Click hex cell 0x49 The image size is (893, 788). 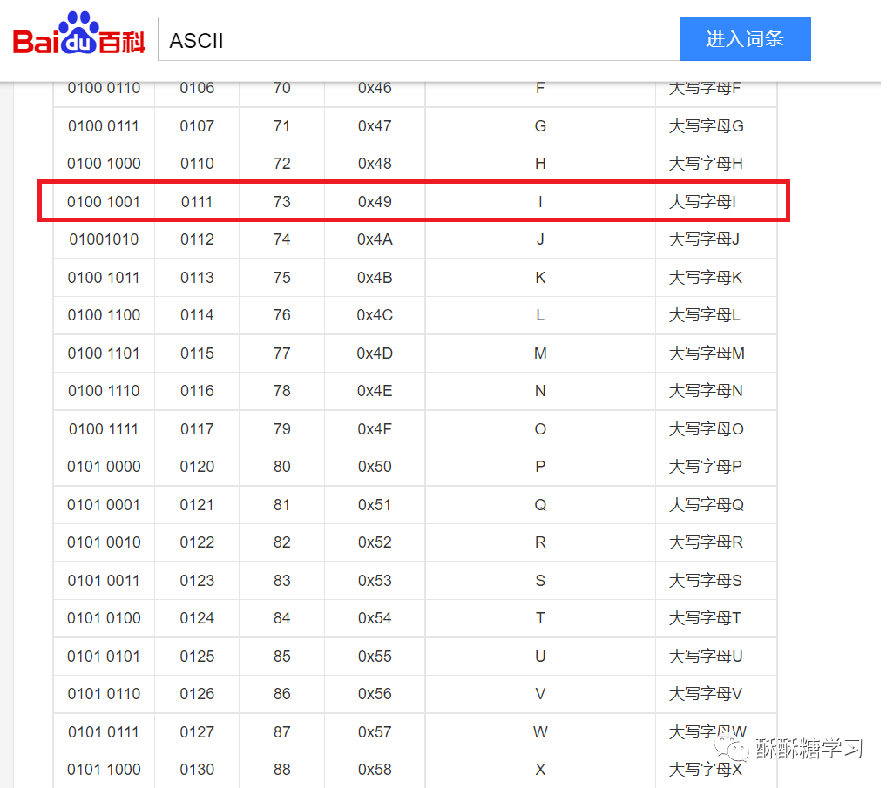coord(375,201)
